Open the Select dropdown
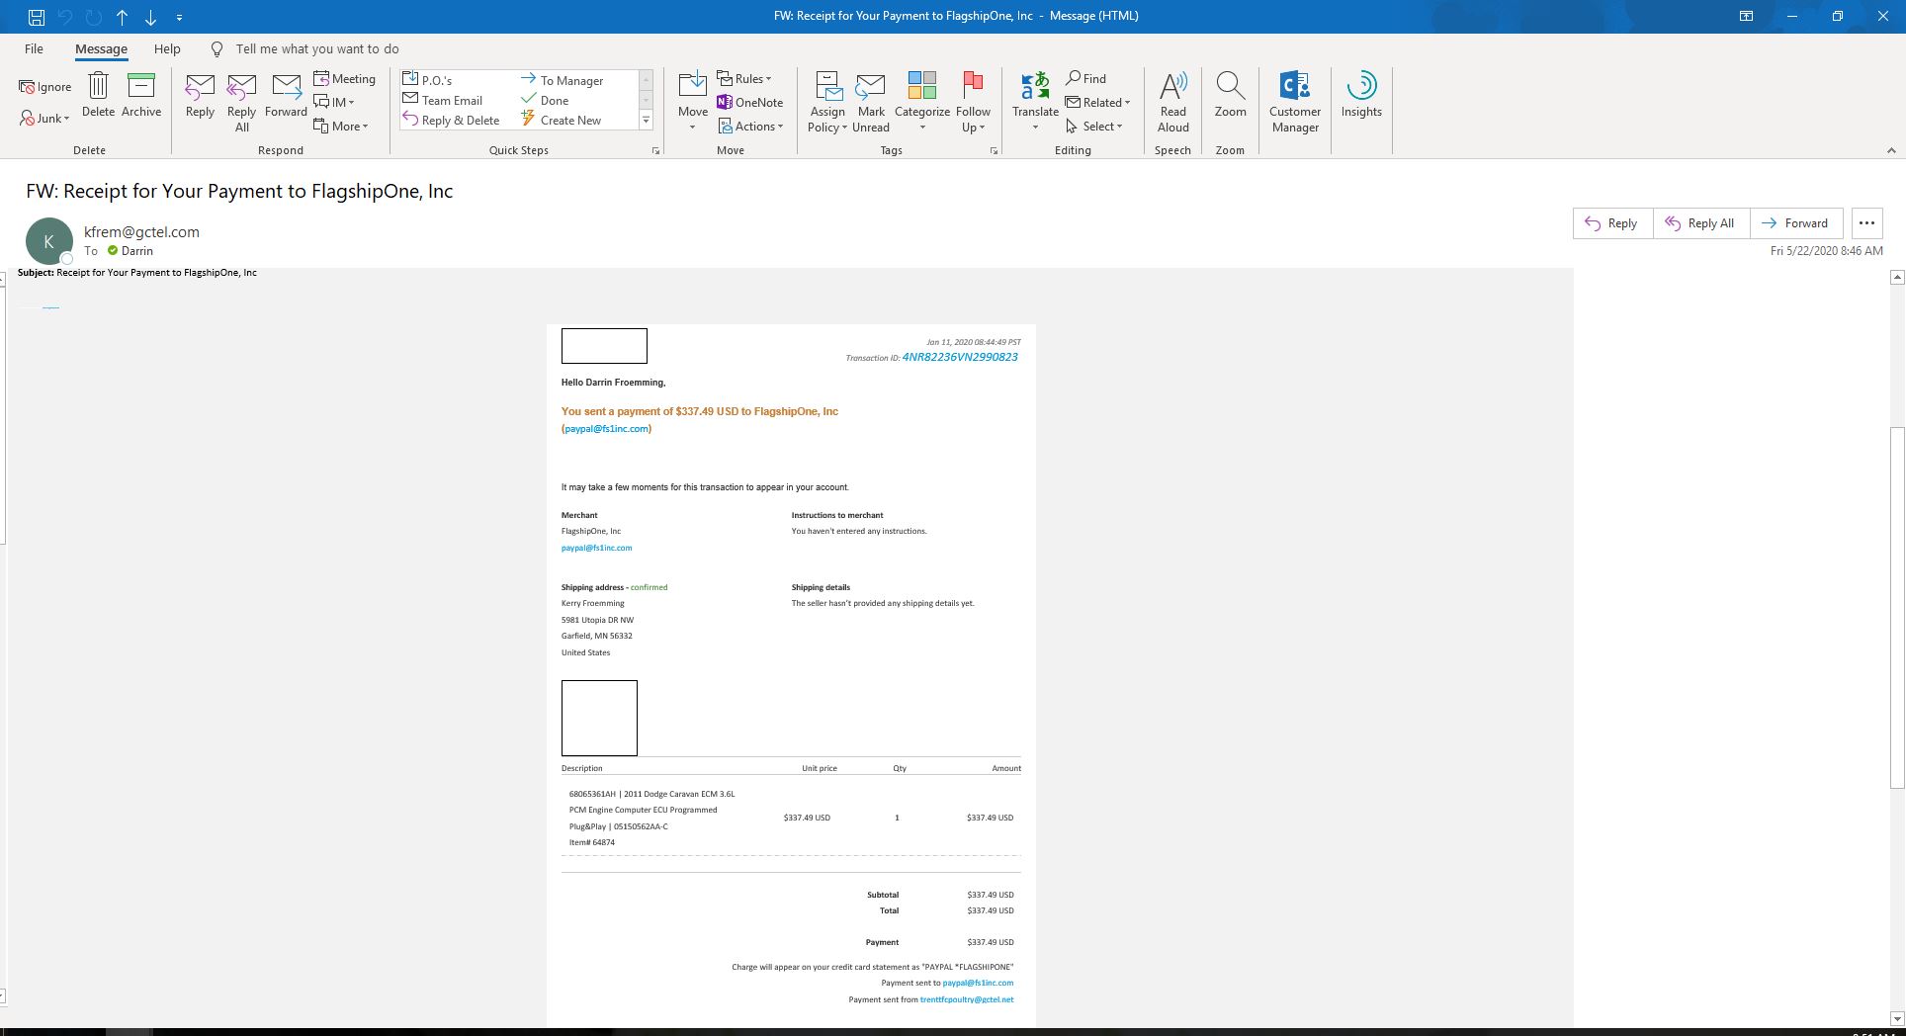The height and width of the screenshot is (1036, 1906). pos(1093,126)
